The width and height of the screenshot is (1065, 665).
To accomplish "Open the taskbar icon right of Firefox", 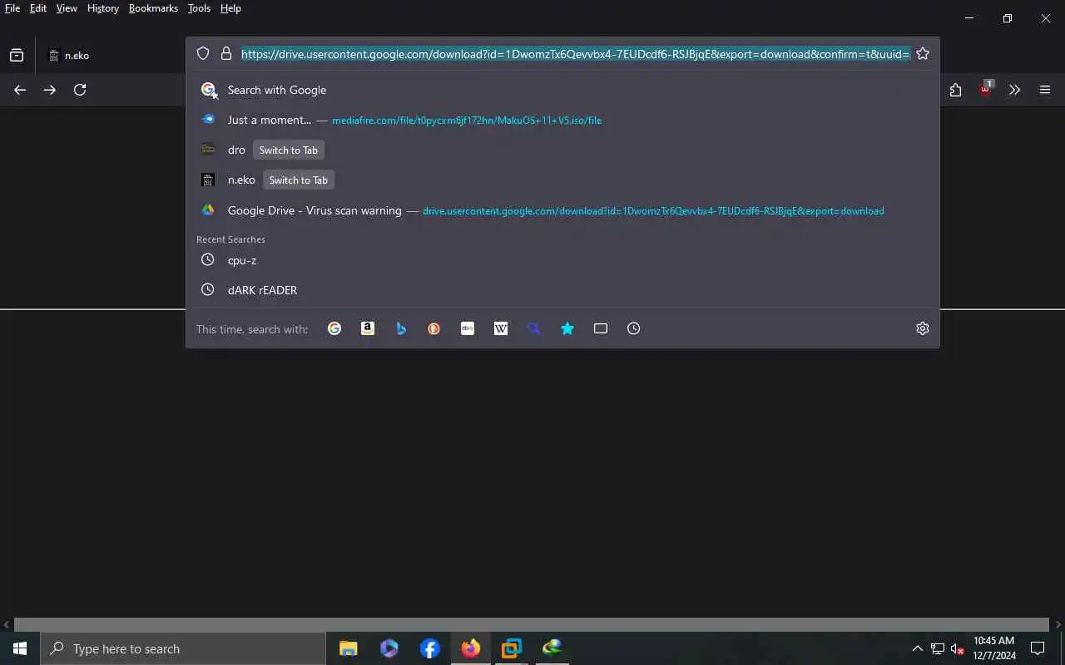I will click(x=511, y=648).
